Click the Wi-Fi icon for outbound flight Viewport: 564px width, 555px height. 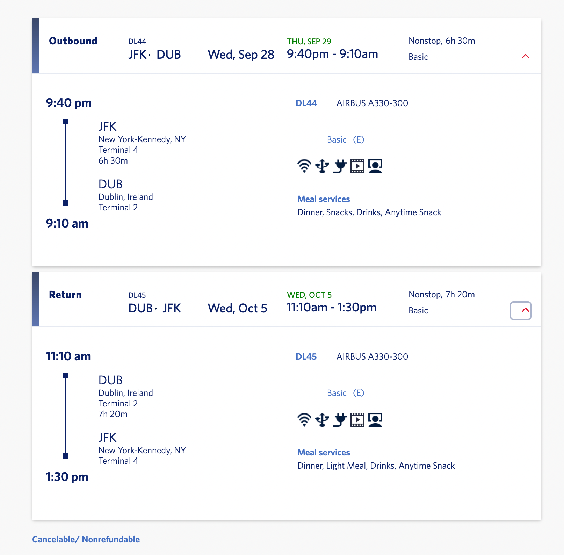[x=304, y=166]
